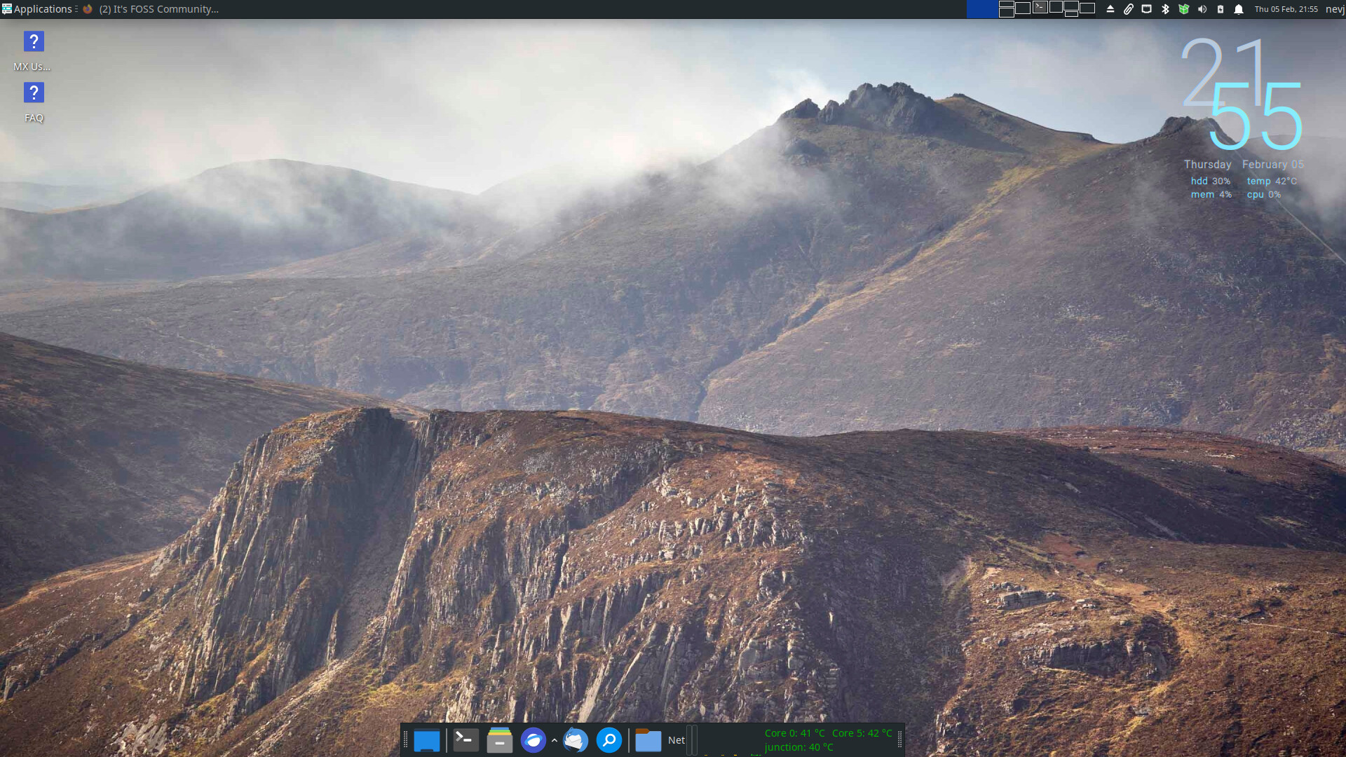This screenshot has height=757, width=1346.
Task: Open the battery power manager icon
Action: (x=1221, y=9)
